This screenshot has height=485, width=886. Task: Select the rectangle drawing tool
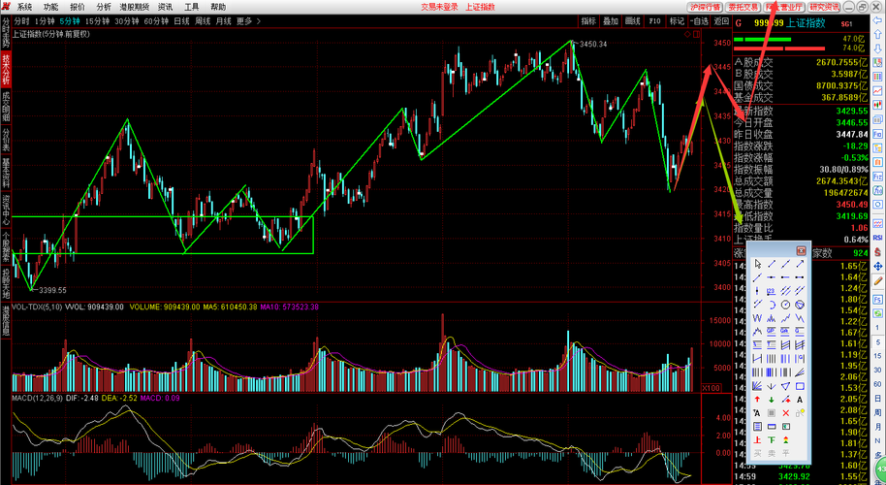[800, 386]
